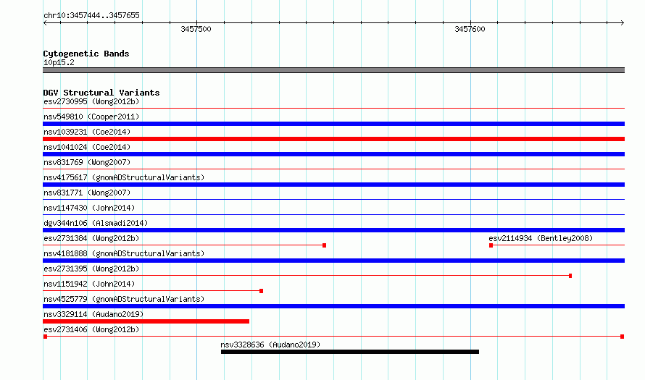This screenshot has width=645, height=380.
Task: Click the blue bar under nsv1041024
Action: [333, 154]
